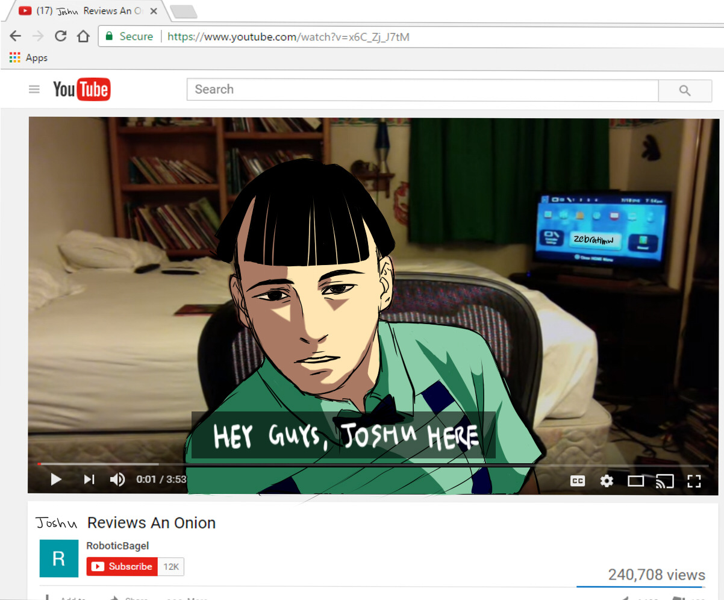Click the 12K subscriber count
The image size is (724, 600).
171,567
